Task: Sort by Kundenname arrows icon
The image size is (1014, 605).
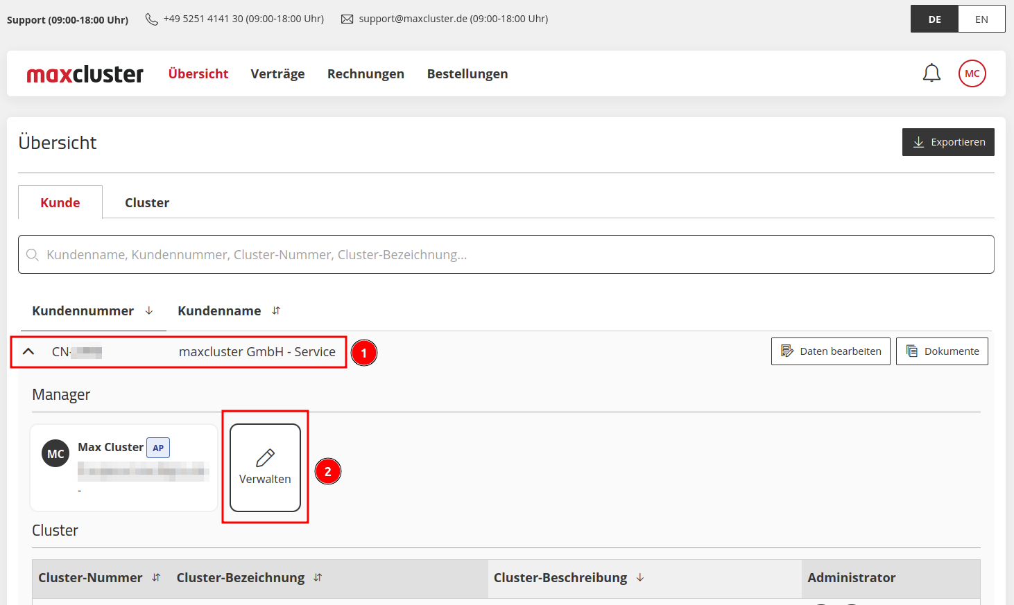Action: (276, 310)
